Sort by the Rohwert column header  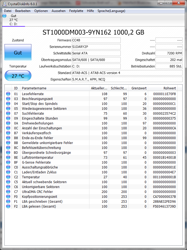[163, 88]
